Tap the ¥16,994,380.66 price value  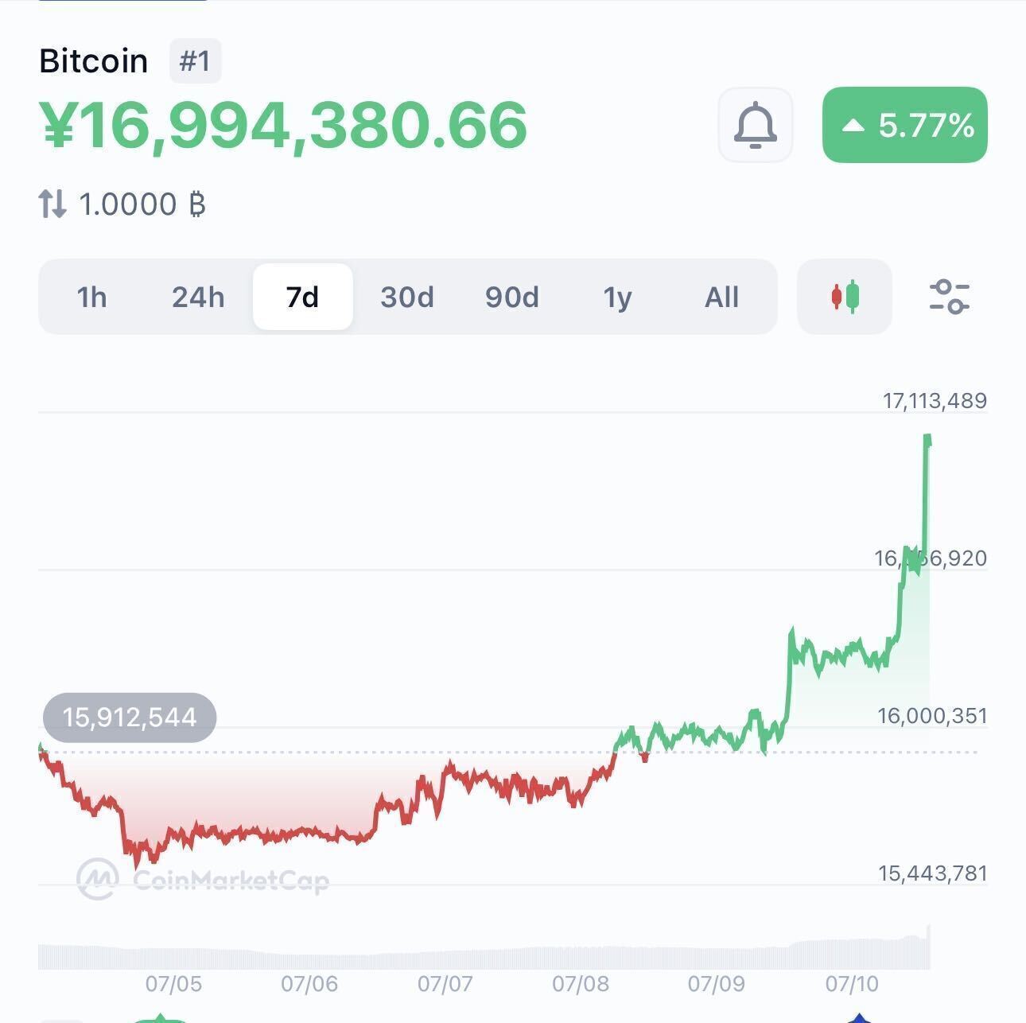click(283, 125)
